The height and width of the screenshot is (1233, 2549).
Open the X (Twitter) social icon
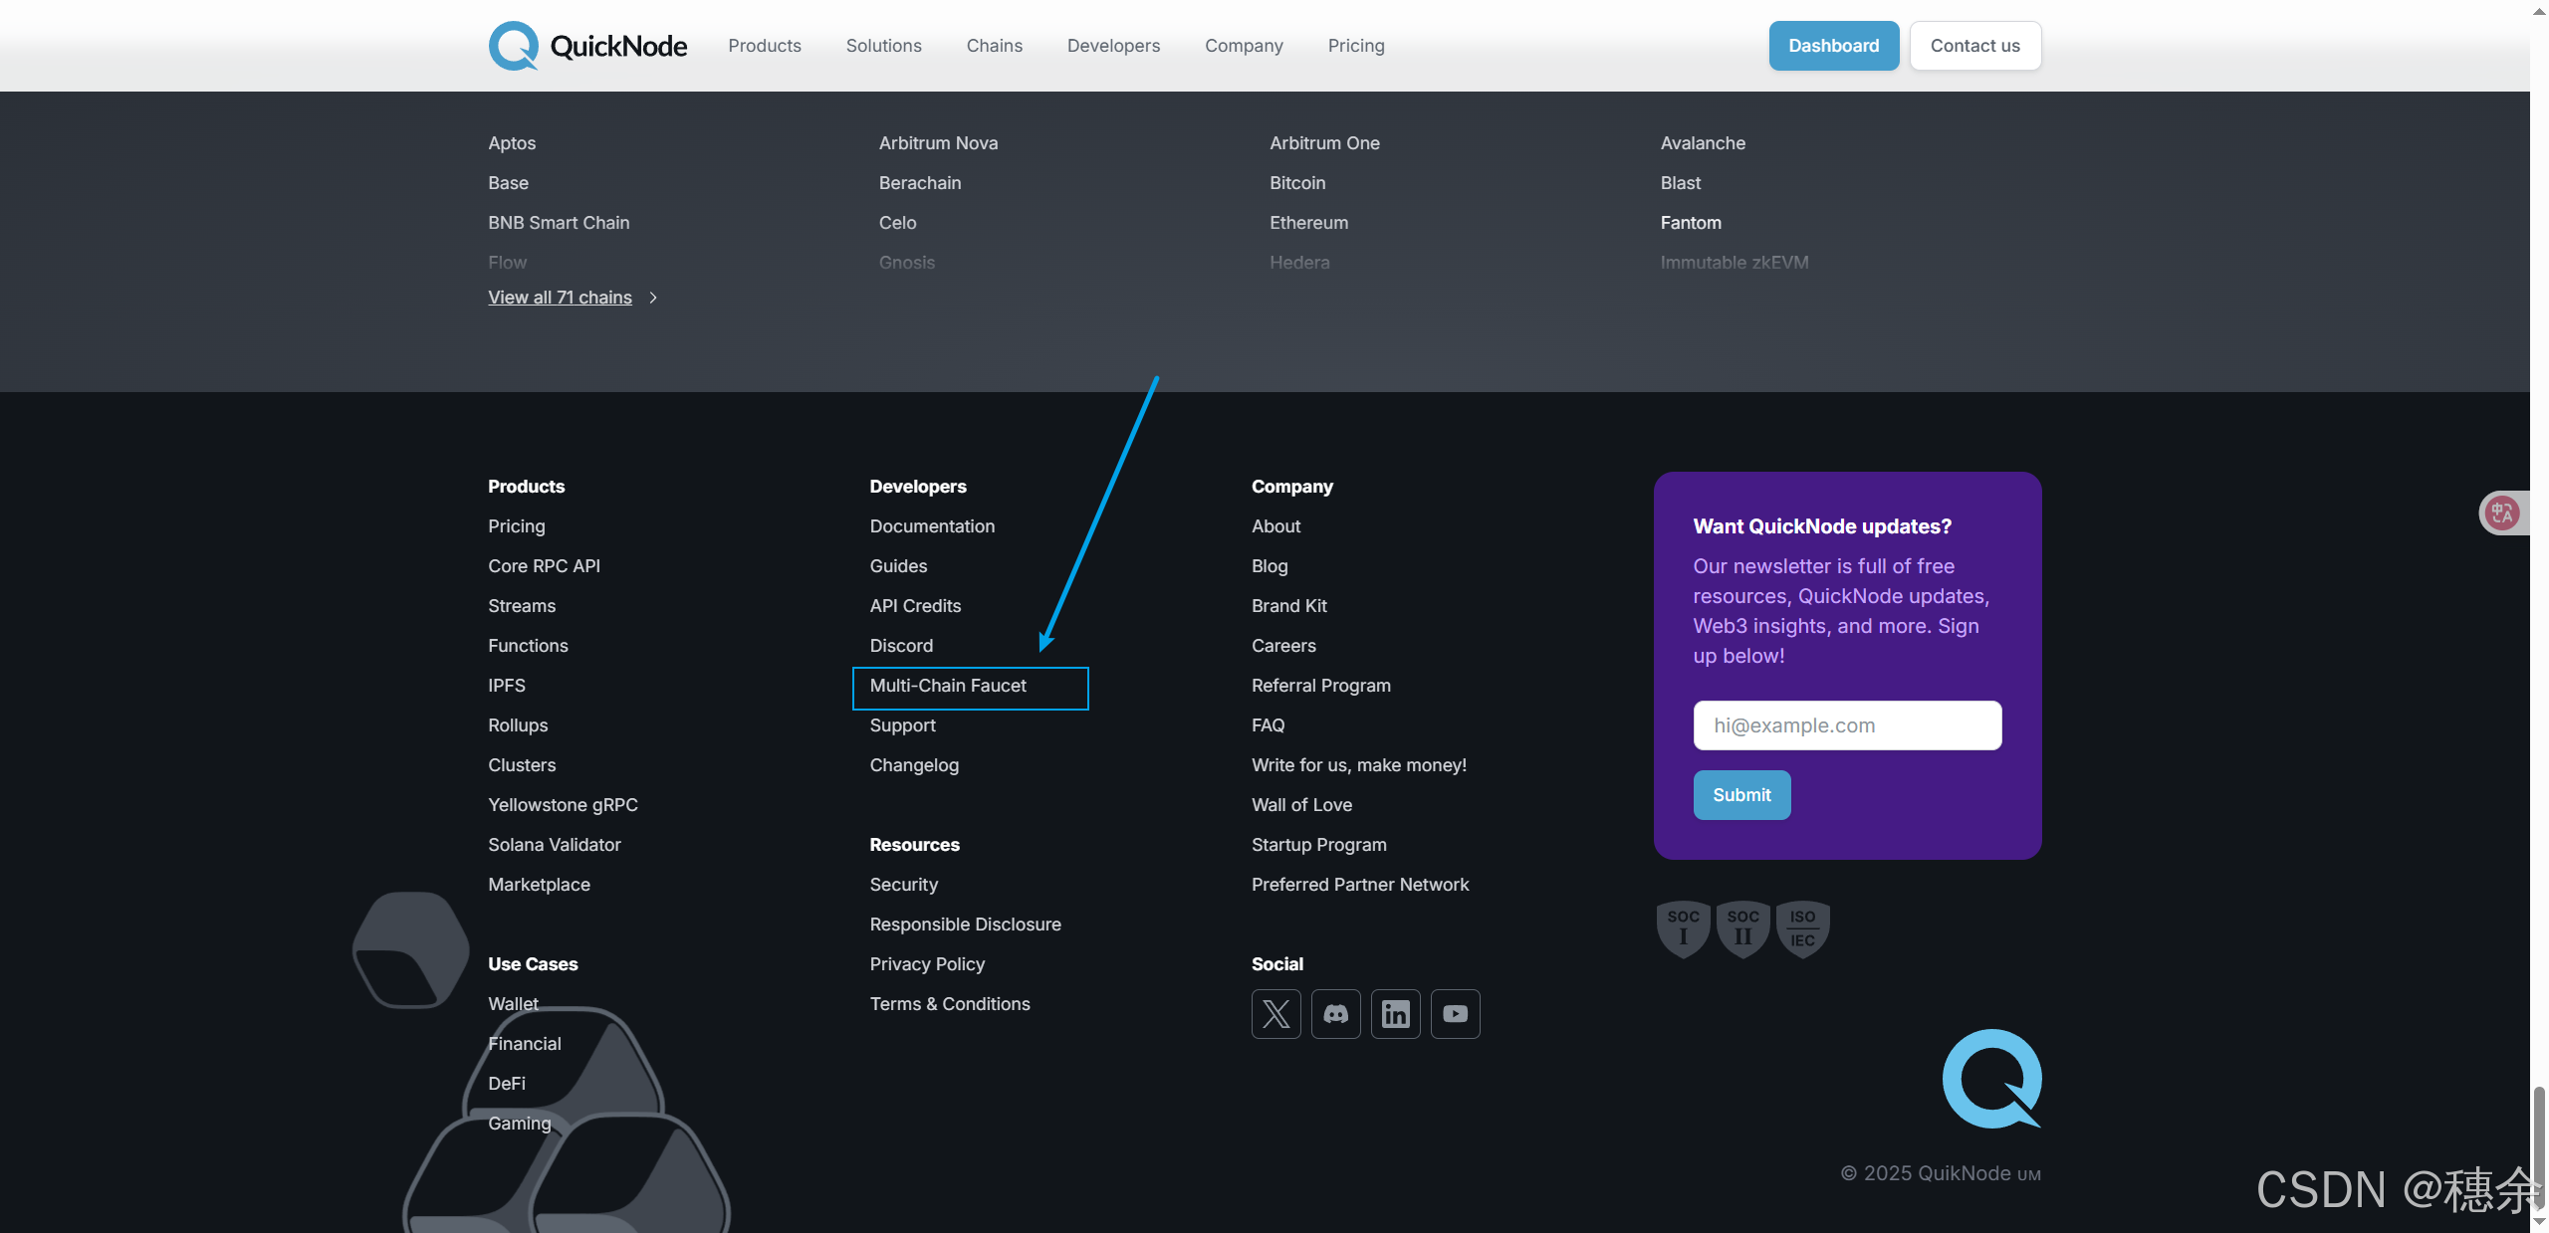pyautogui.click(x=1275, y=1014)
